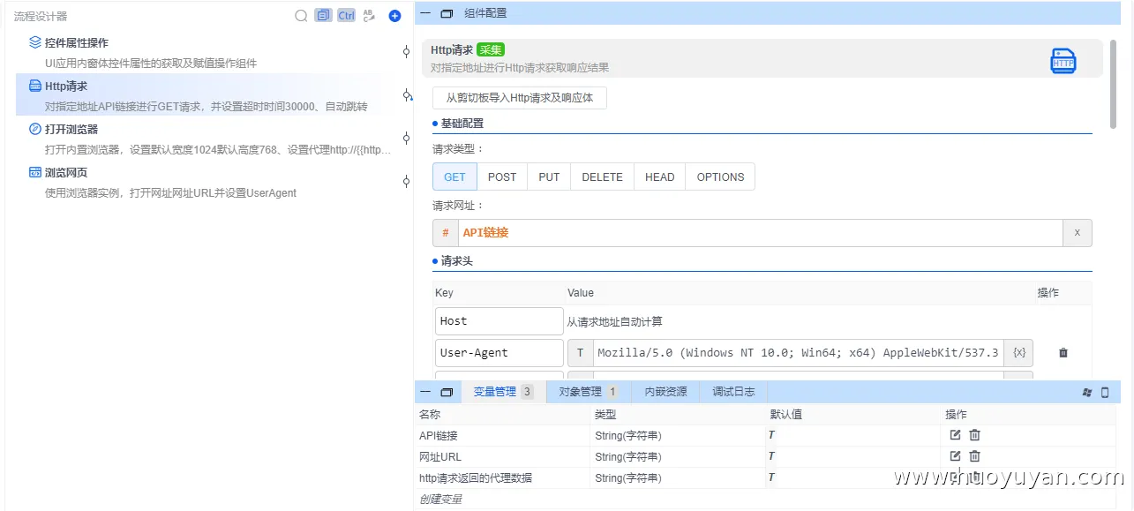Click the mobile device icon in variable panel header
This screenshot has width=1134, height=511.
pyautogui.click(x=1104, y=390)
